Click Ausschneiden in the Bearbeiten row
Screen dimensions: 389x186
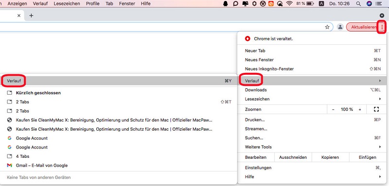[x=293, y=157]
